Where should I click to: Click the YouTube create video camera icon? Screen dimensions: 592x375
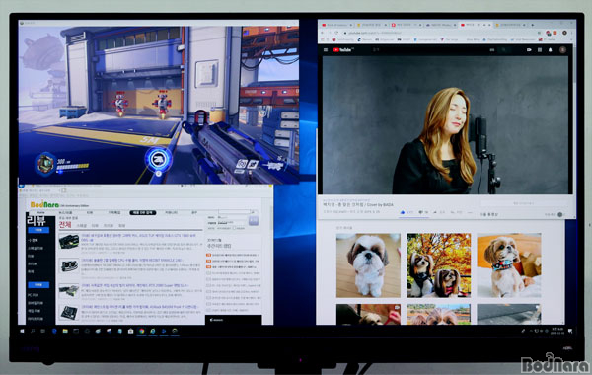(x=529, y=50)
